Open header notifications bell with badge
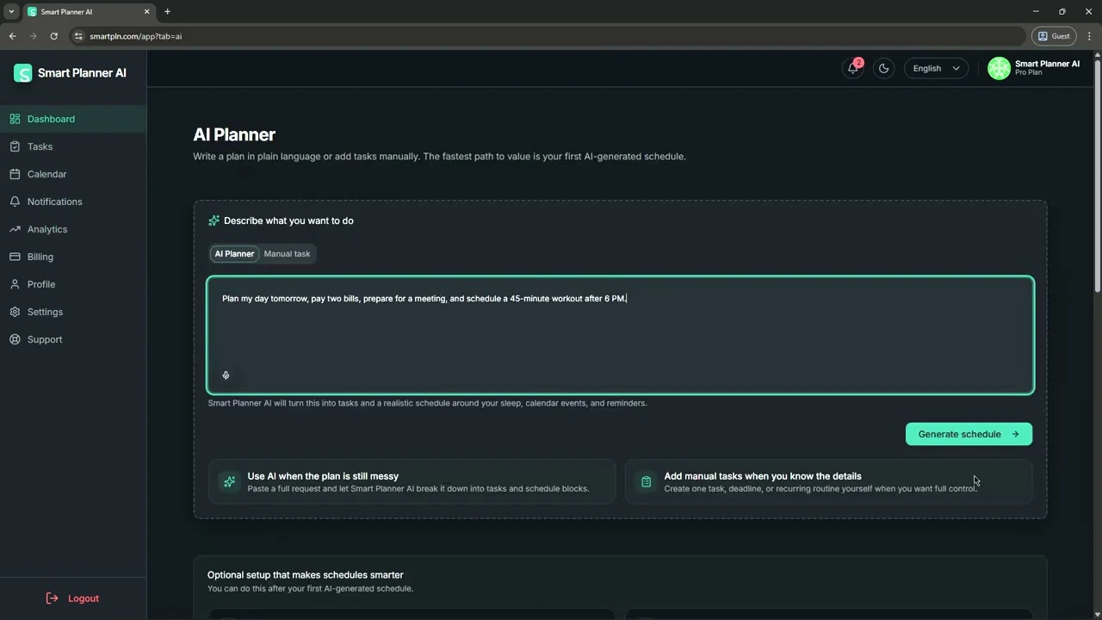1102x620 pixels. (852, 68)
